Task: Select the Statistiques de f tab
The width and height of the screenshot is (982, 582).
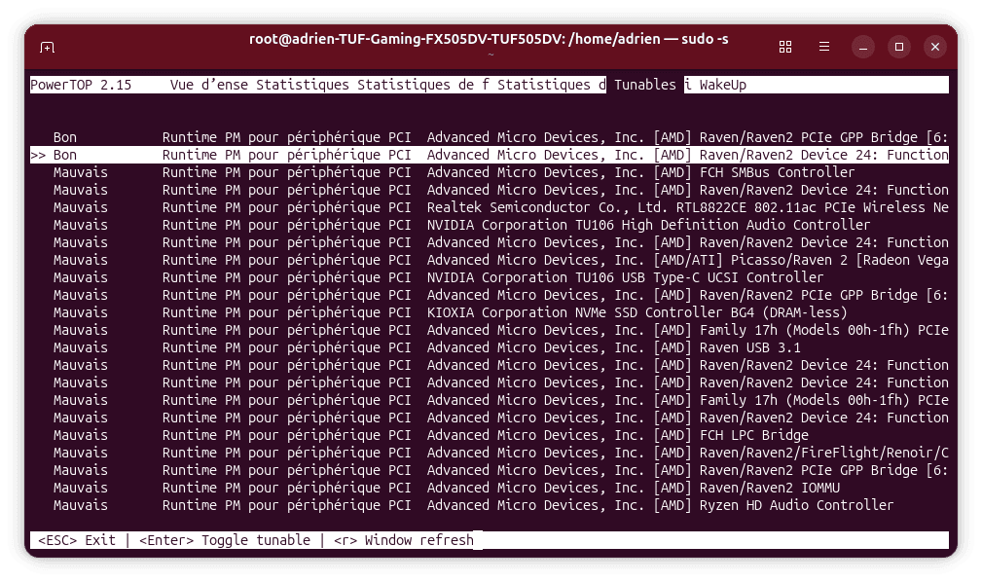Action: 423,85
